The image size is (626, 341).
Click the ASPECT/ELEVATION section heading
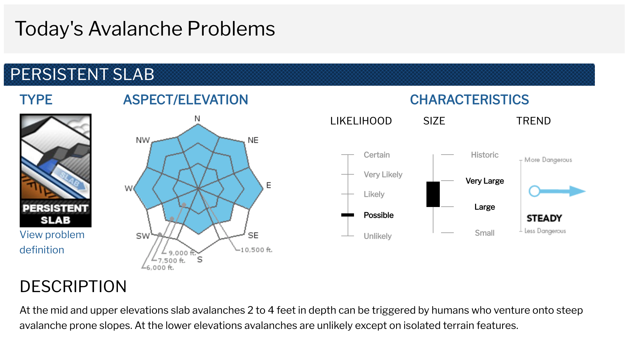click(186, 100)
